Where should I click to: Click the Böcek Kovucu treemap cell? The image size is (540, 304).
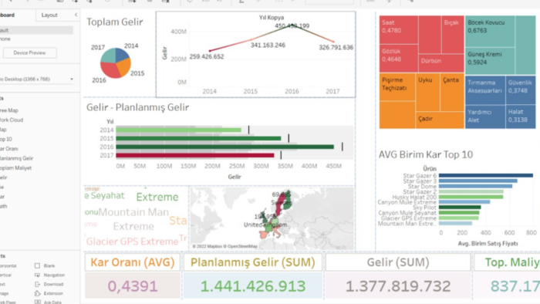(x=490, y=32)
